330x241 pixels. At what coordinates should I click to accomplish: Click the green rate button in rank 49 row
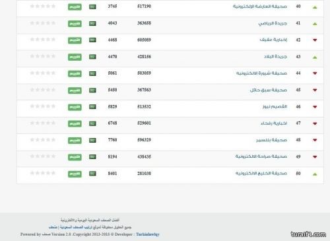75,157
